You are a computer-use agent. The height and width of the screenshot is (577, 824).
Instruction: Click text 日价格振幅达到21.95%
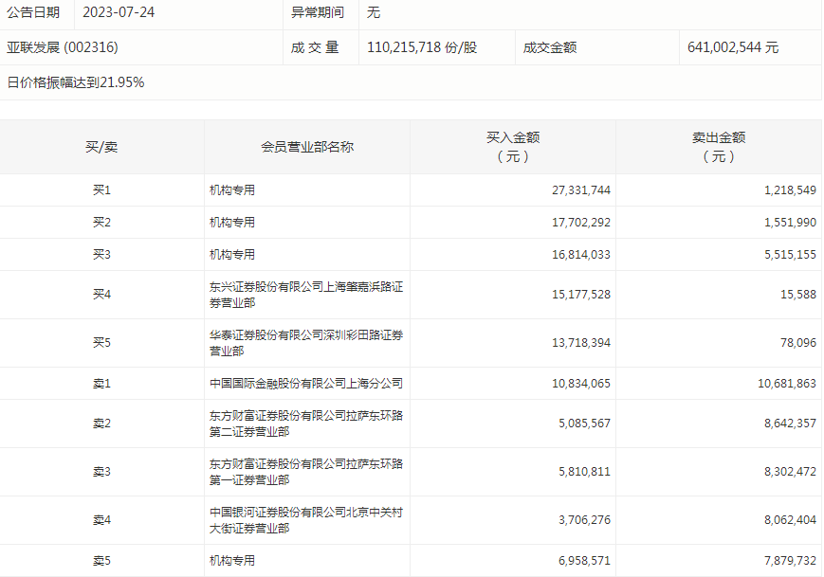(76, 82)
